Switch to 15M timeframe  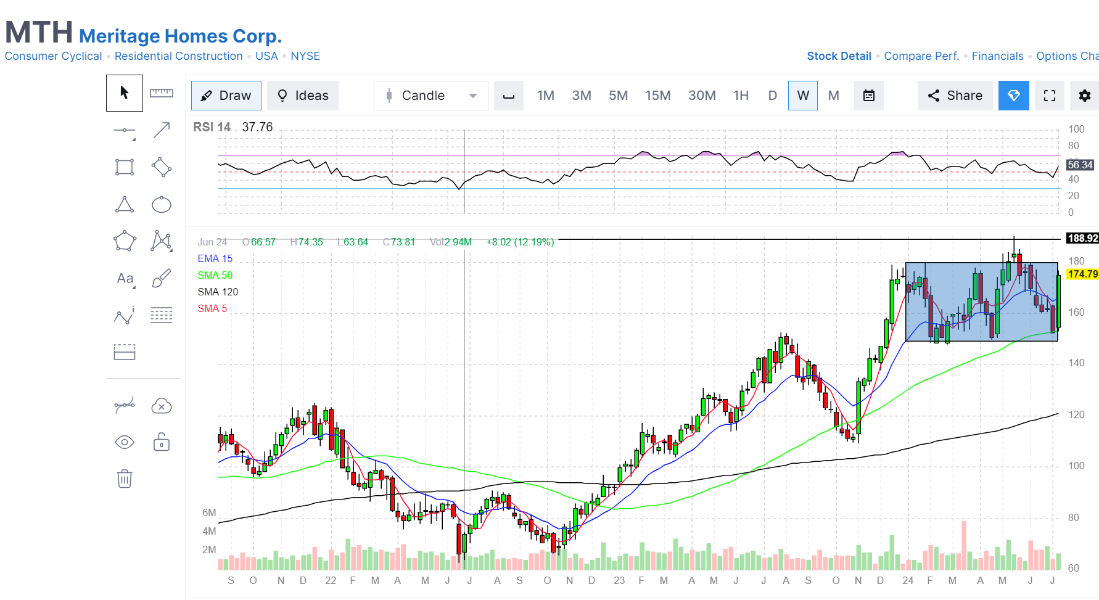coord(658,96)
